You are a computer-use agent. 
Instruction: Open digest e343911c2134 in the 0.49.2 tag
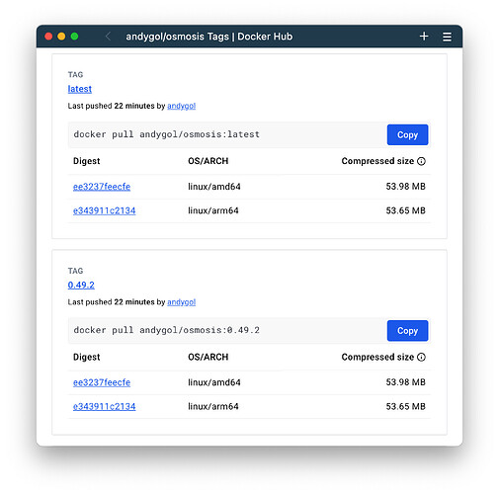pyautogui.click(x=104, y=406)
